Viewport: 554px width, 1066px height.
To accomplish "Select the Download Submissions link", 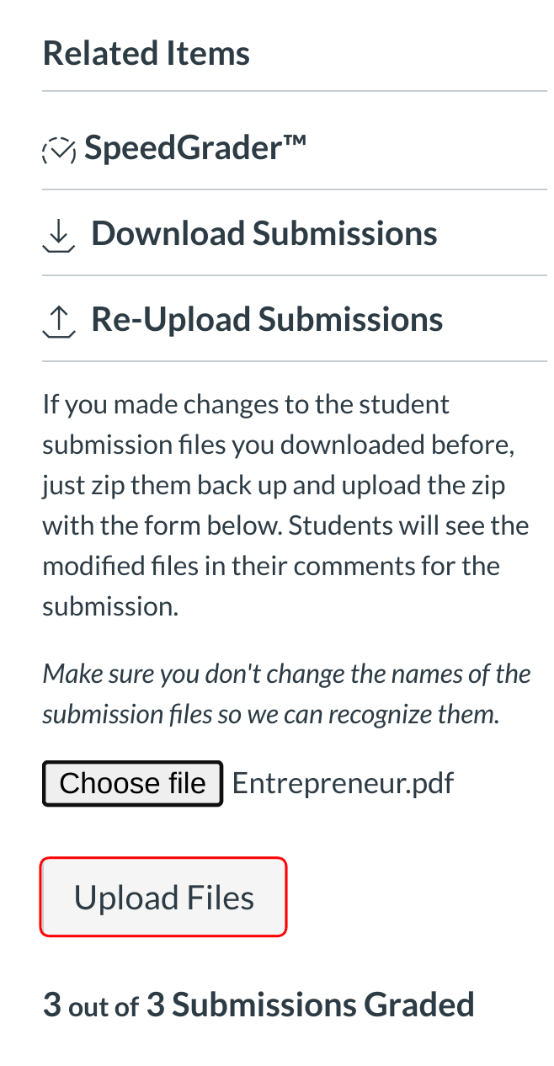I will pos(264,233).
